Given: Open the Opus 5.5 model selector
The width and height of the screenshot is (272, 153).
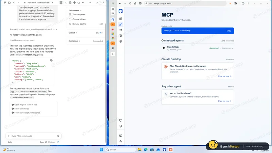Looking at the screenshot, I should coord(44,142).
